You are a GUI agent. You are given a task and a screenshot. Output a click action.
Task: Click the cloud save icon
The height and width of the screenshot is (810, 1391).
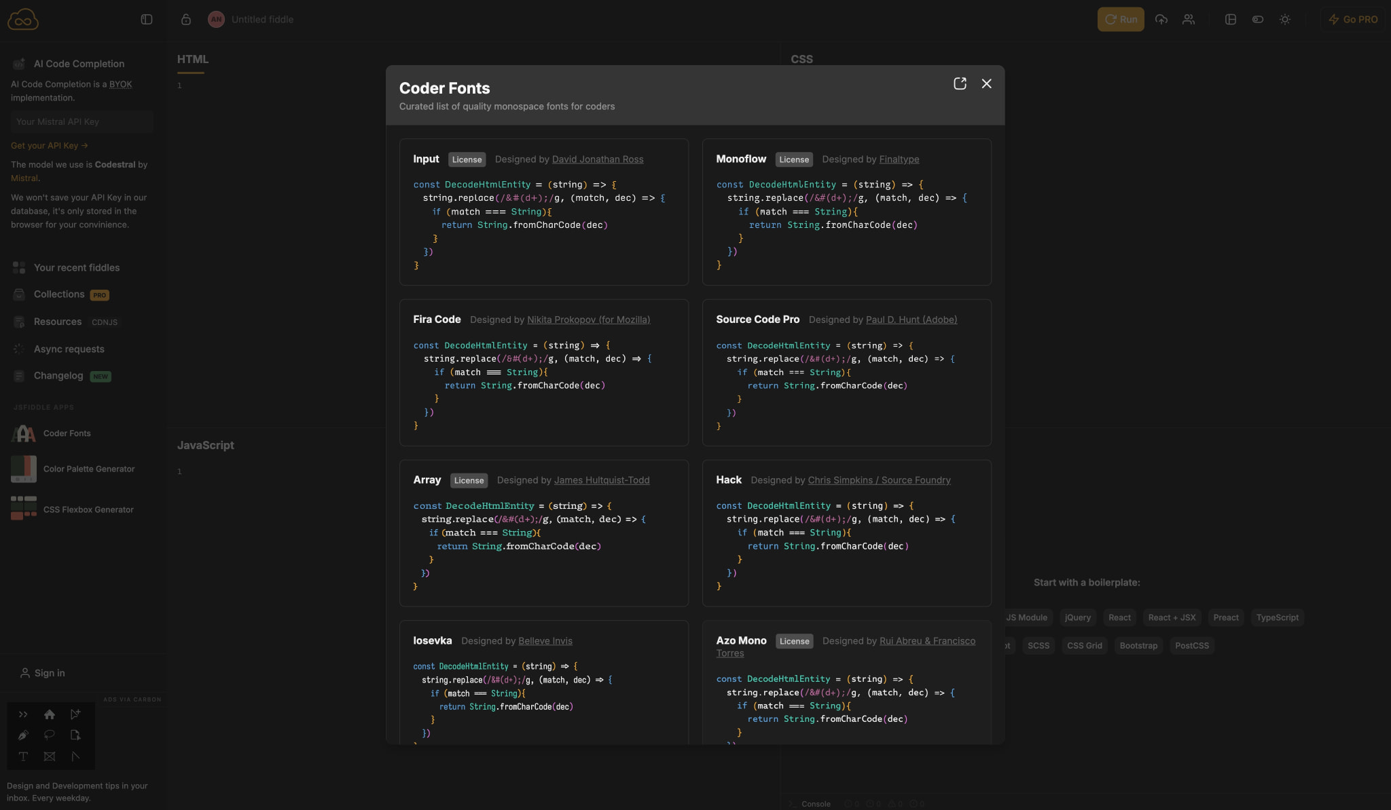(x=1161, y=20)
